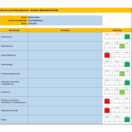
Task: Set Marktwachstum rating to most positive radio
Action: (x=127, y=45)
